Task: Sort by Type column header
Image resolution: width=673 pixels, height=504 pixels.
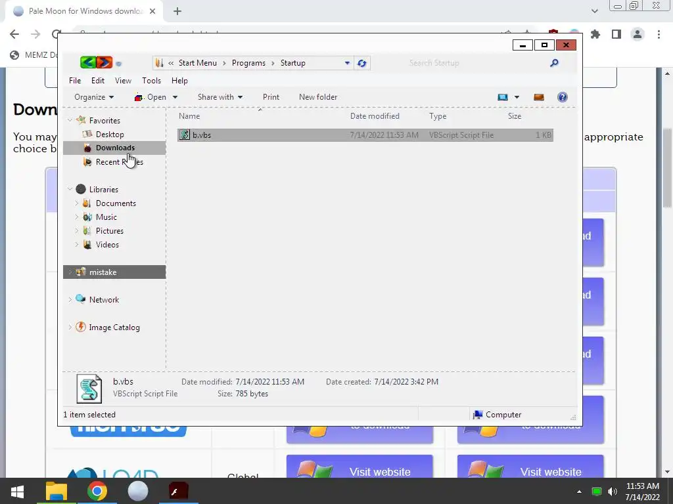Action: point(438,116)
